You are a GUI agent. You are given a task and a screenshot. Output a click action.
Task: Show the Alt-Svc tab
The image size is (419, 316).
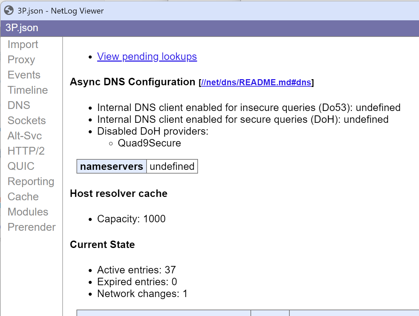point(25,136)
